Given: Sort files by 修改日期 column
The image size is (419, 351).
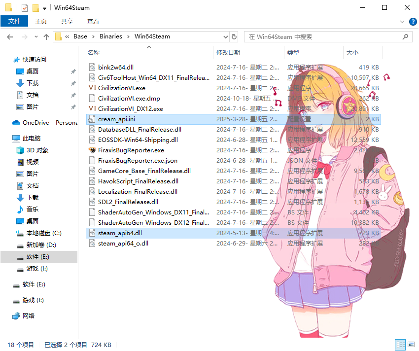Looking at the screenshot, I should click(x=228, y=53).
